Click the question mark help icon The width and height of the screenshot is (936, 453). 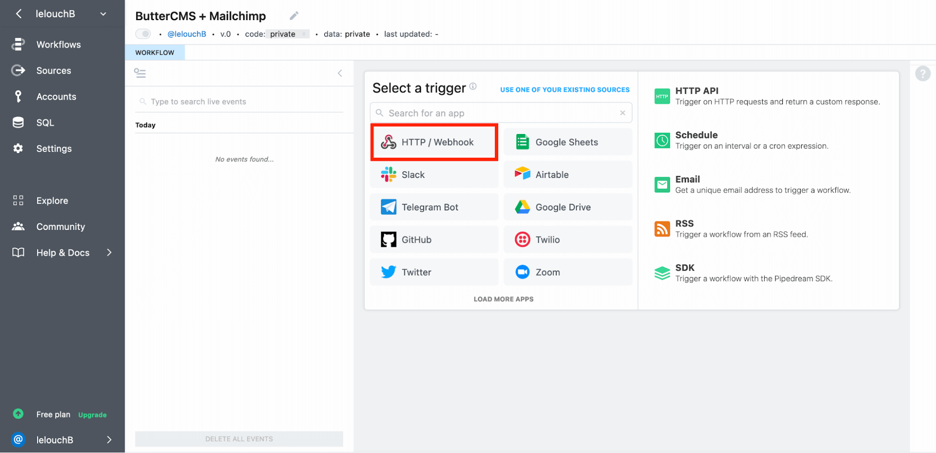point(922,74)
